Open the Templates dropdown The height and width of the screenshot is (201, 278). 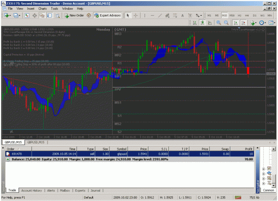(272, 23)
